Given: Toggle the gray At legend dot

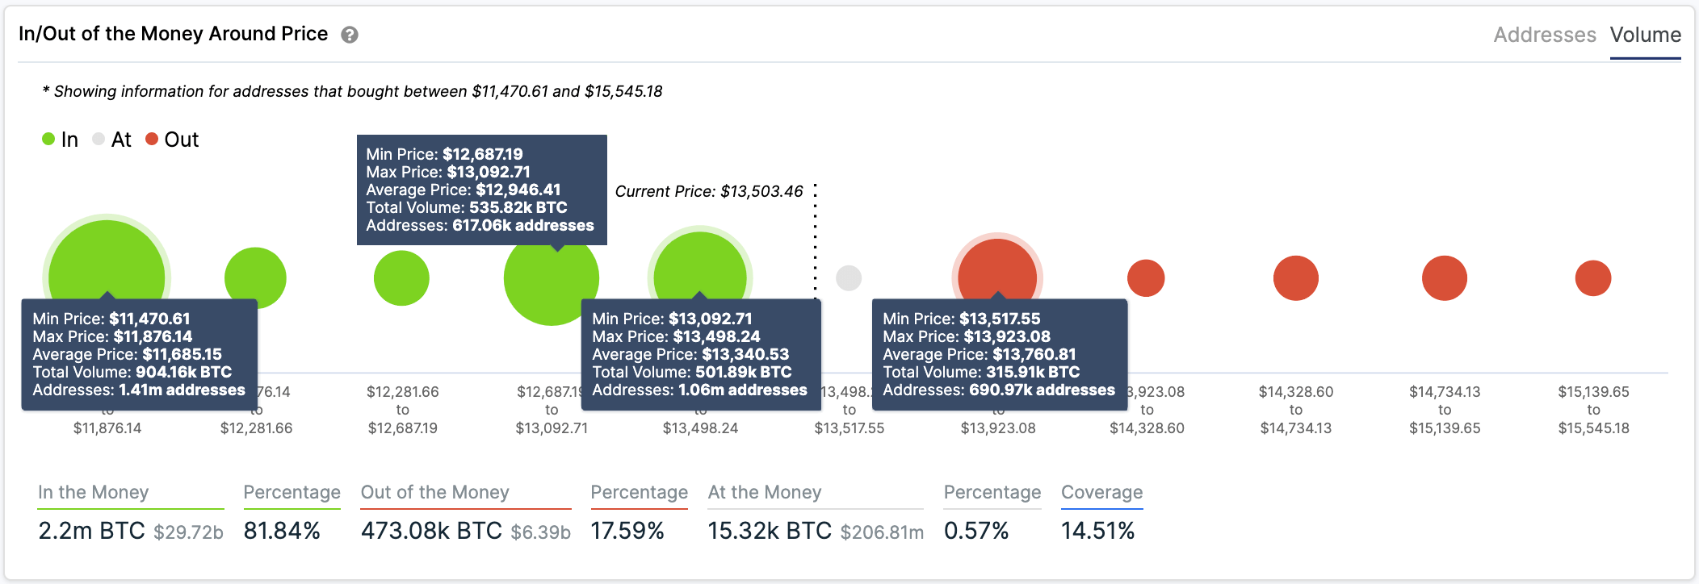Looking at the screenshot, I should pyautogui.click(x=99, y=139).
